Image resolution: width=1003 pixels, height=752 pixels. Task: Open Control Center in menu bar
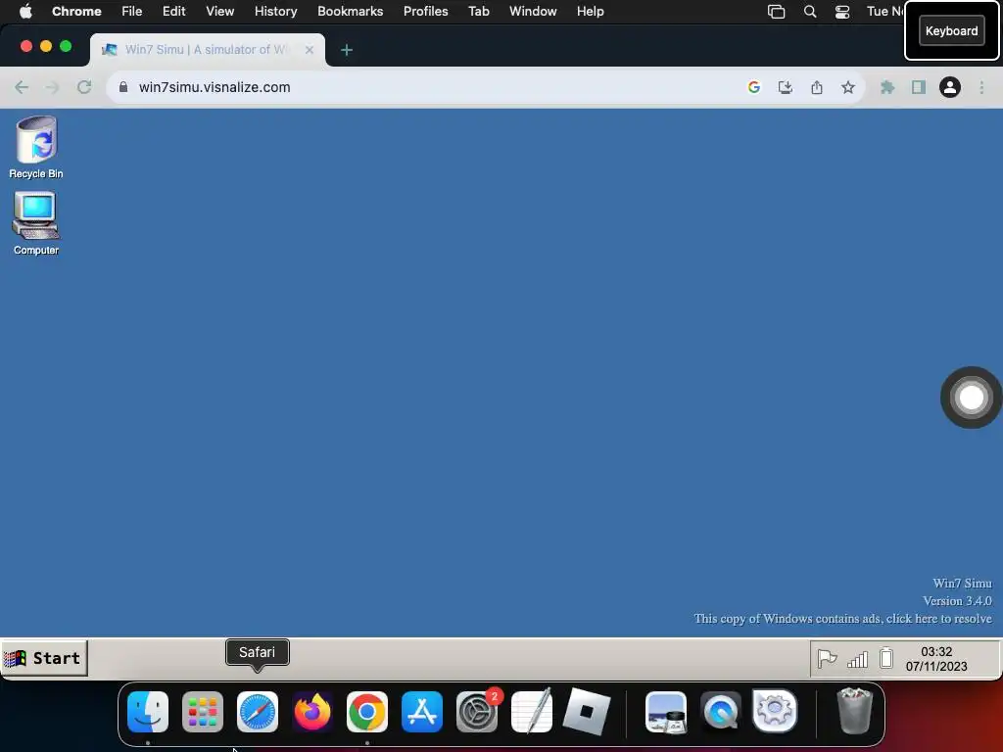coord(842,12)
